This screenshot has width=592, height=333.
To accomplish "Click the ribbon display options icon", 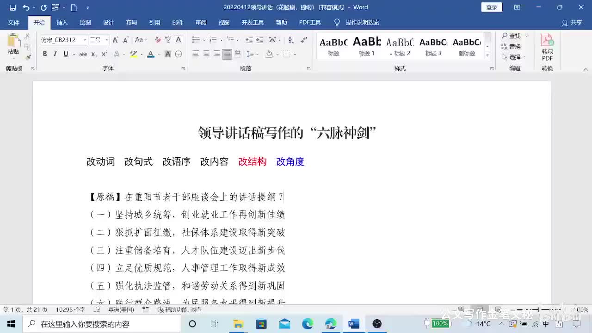I will [517, 7].
